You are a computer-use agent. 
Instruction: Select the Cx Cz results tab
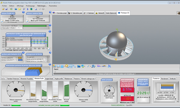[x=3, y=79]
